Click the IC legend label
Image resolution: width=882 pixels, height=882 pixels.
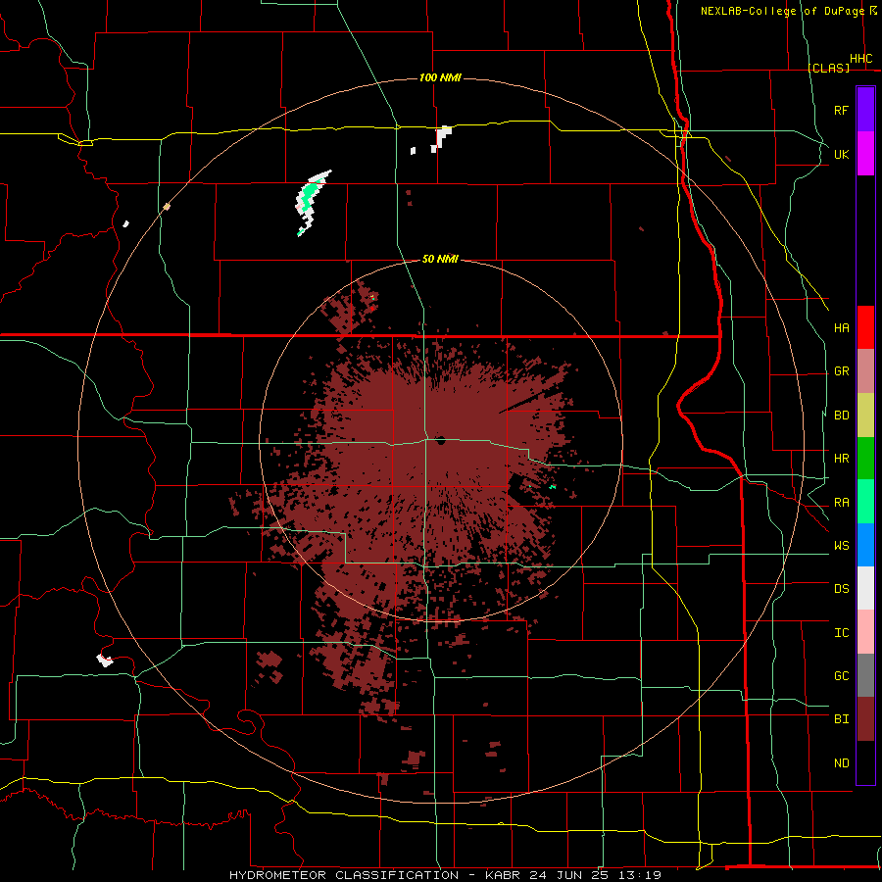tap(841, 633)
